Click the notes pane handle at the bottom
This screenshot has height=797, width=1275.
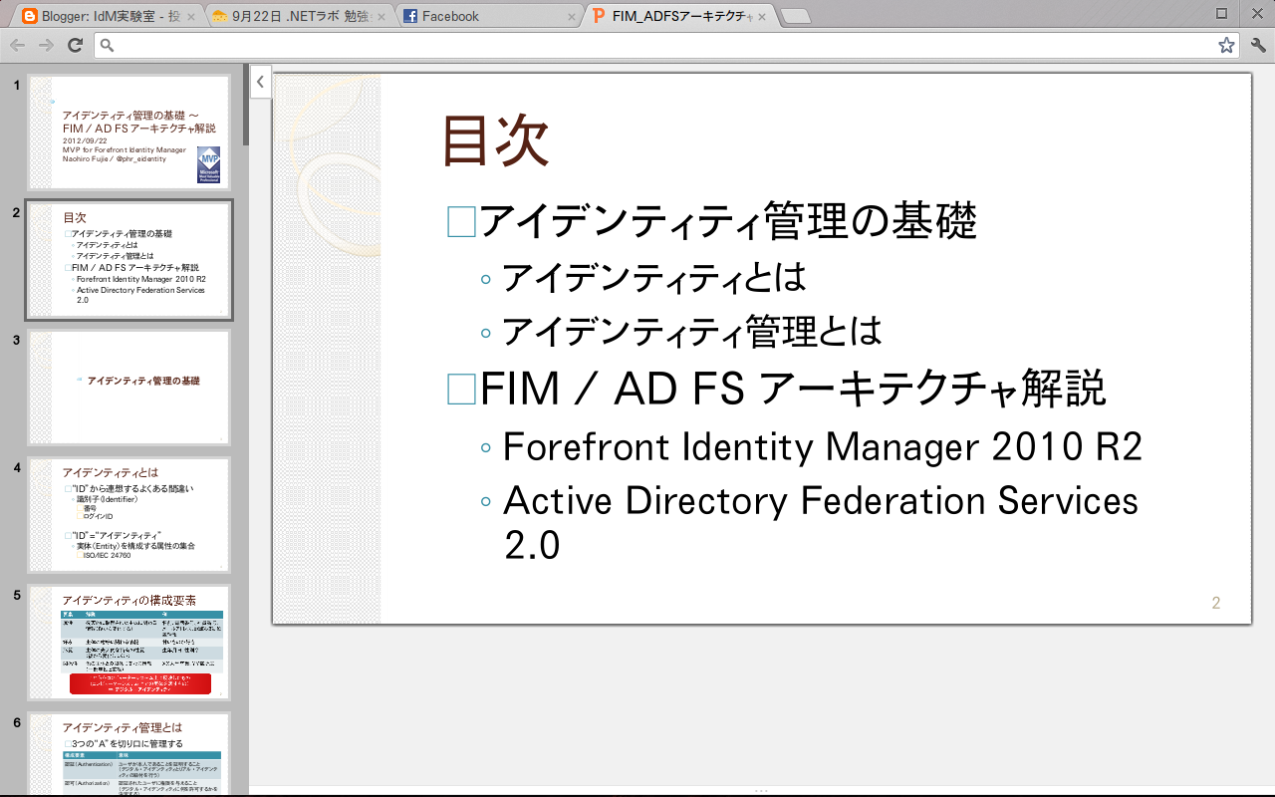click(x=761, y=791)
